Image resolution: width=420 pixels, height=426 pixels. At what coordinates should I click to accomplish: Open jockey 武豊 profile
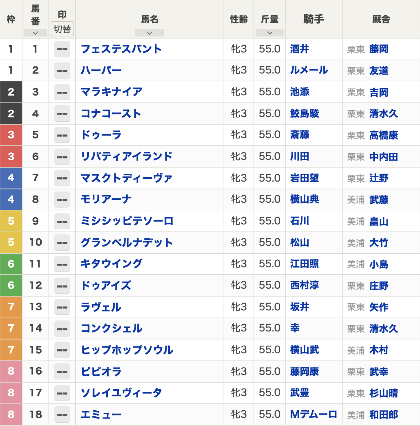[299, 393]
